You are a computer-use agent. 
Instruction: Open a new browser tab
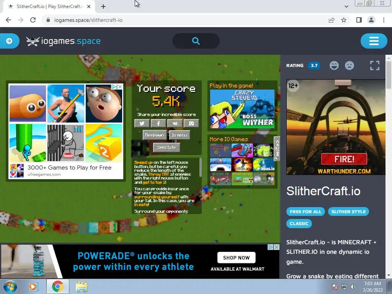(x=103, y=7)
